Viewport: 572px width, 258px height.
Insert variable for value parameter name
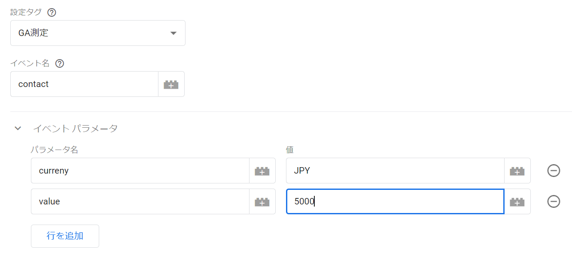[262, 202]
